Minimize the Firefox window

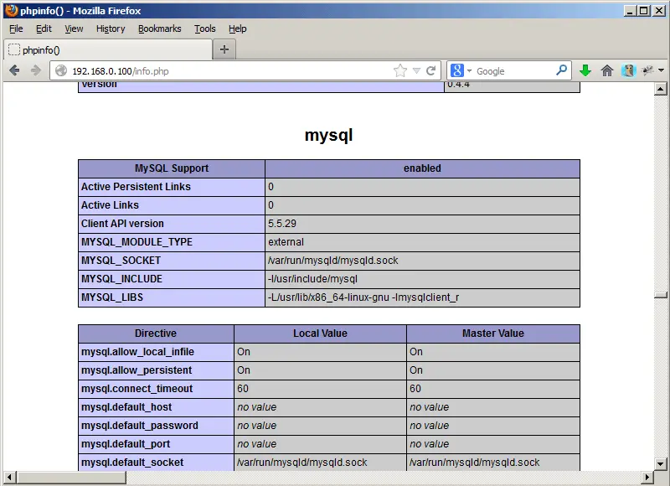[629, 11]
